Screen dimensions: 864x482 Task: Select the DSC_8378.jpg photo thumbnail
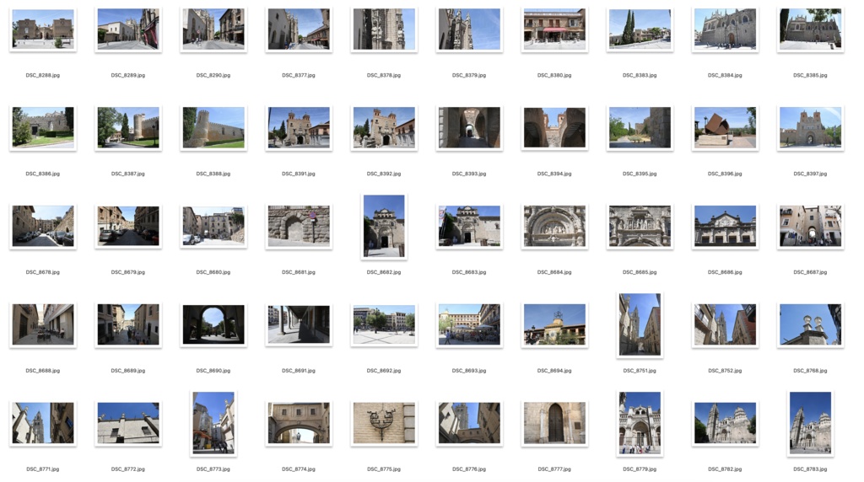click(384, 29)
